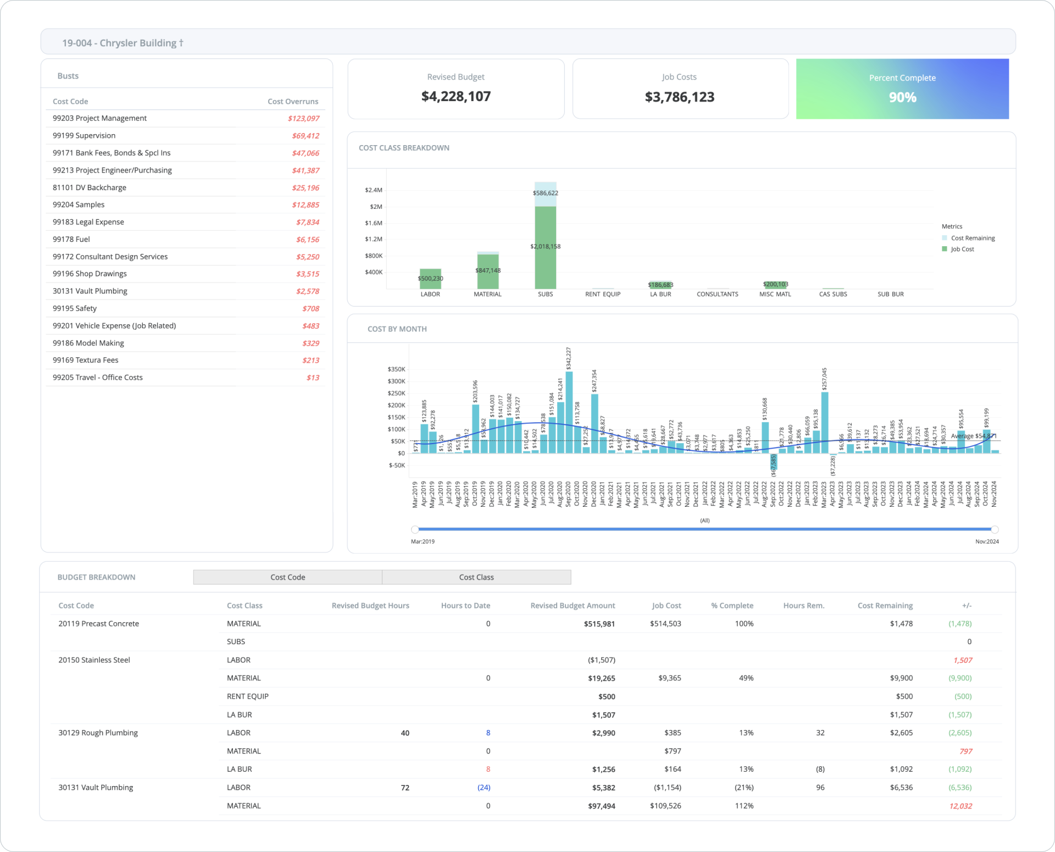Open the Revised Budget $4,228,107 card
This screenshot has width=1055, height=852.
(x=456, y=89)
